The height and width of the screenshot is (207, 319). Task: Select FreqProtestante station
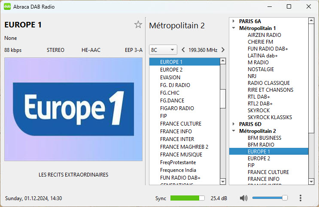coord(185,162)
